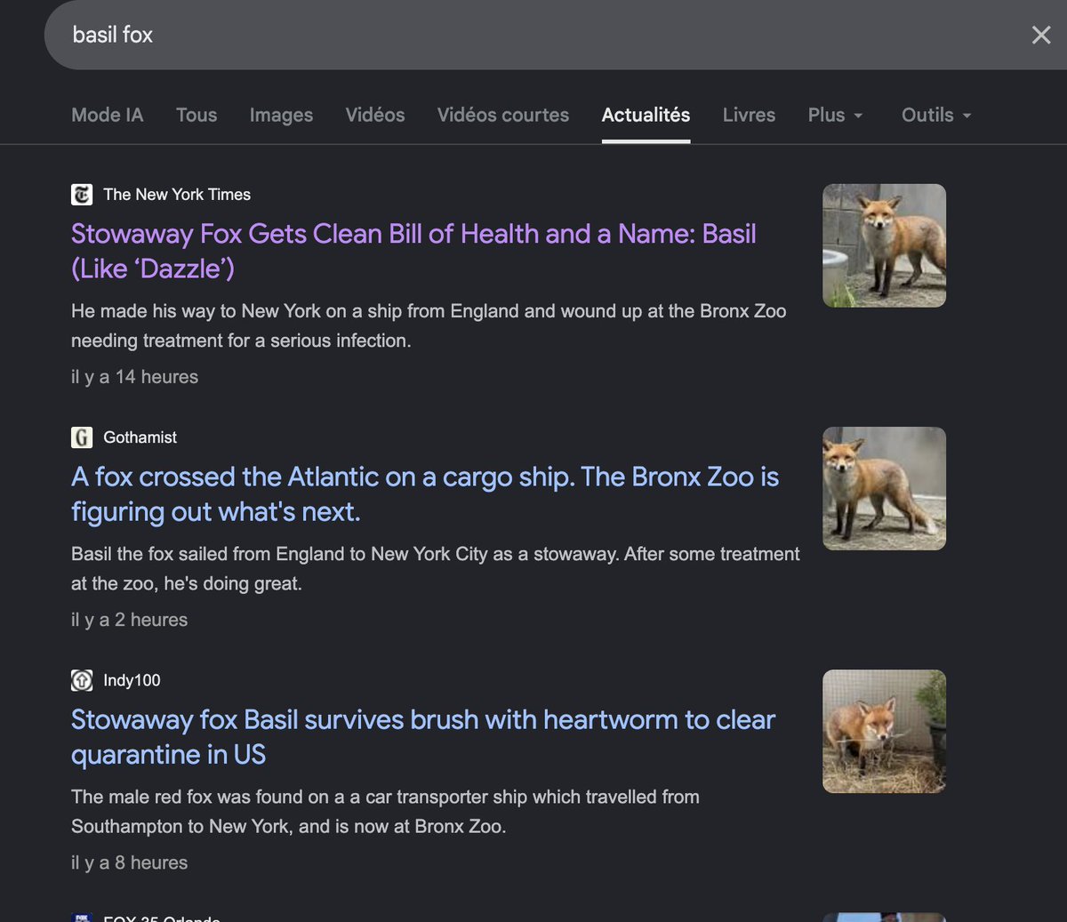Click the Indy100 source name
This screenshot has width=1067, height=922.
pyautogui.click(x=132, y=680)
